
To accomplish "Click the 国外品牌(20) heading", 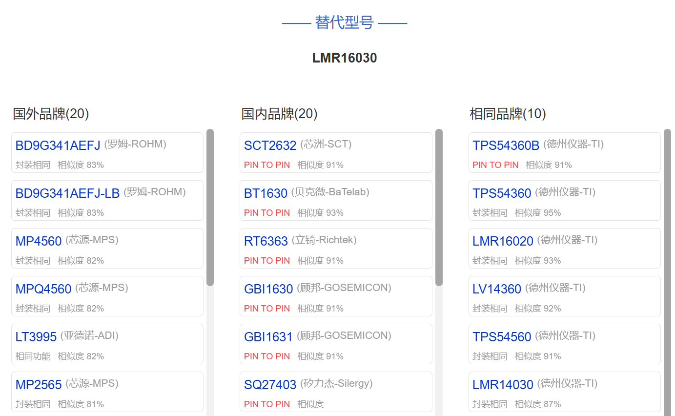I will point(51,114).
